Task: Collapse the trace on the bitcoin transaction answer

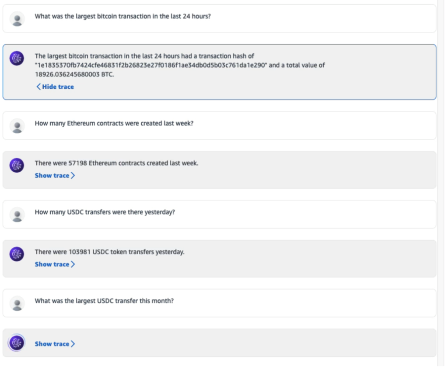Action: [54, 87]
